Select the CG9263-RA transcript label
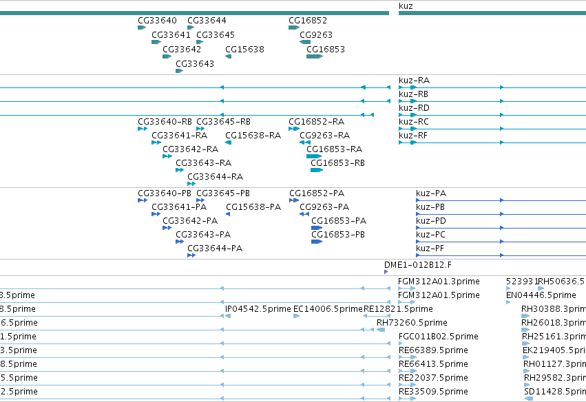The image size is (586, 402). (x=325, y=136)
